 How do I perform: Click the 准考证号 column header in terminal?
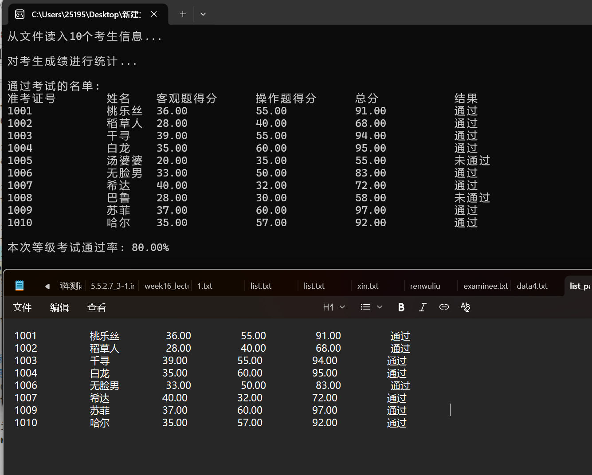[31, 98]
